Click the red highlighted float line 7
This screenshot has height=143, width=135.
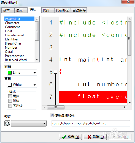pos(93,97)
